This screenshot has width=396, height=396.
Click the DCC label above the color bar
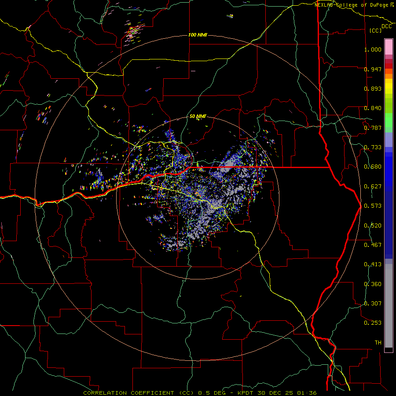pos(386,26)
